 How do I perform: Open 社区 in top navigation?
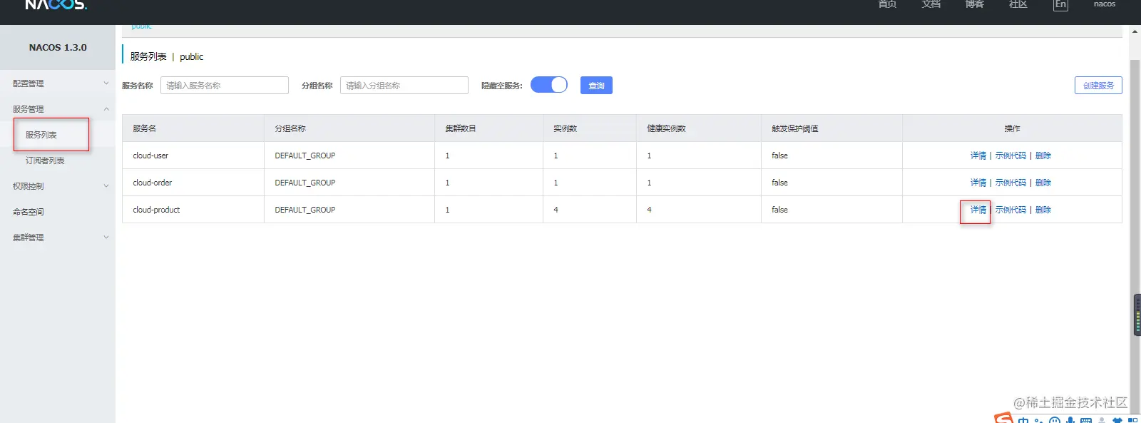[x=1018, y=4]
